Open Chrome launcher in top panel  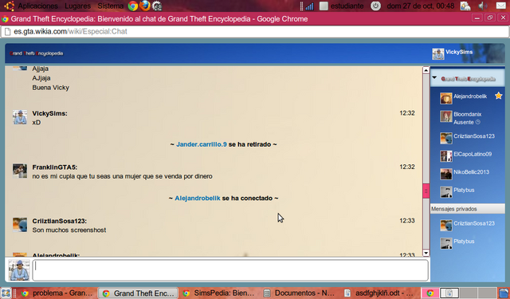pos(133,6)
